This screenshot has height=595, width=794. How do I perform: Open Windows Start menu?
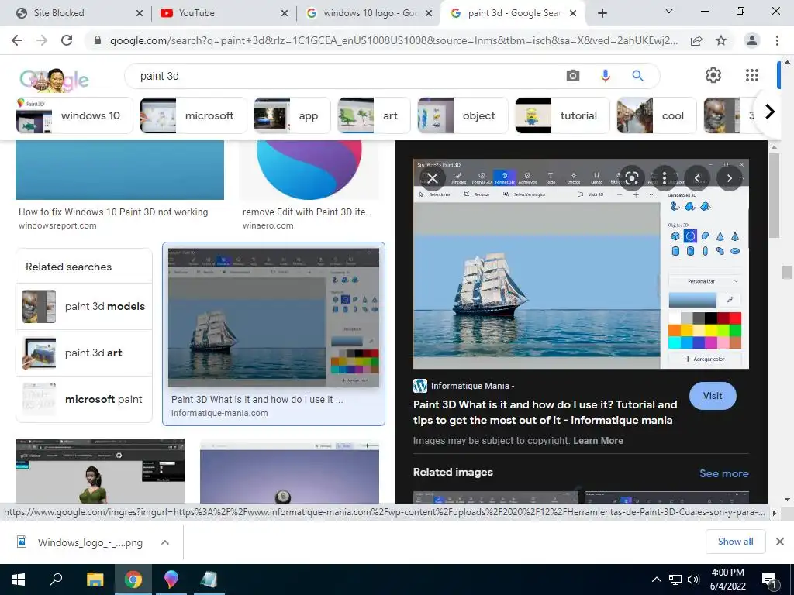pyautogui.click(x=19, y=580)
